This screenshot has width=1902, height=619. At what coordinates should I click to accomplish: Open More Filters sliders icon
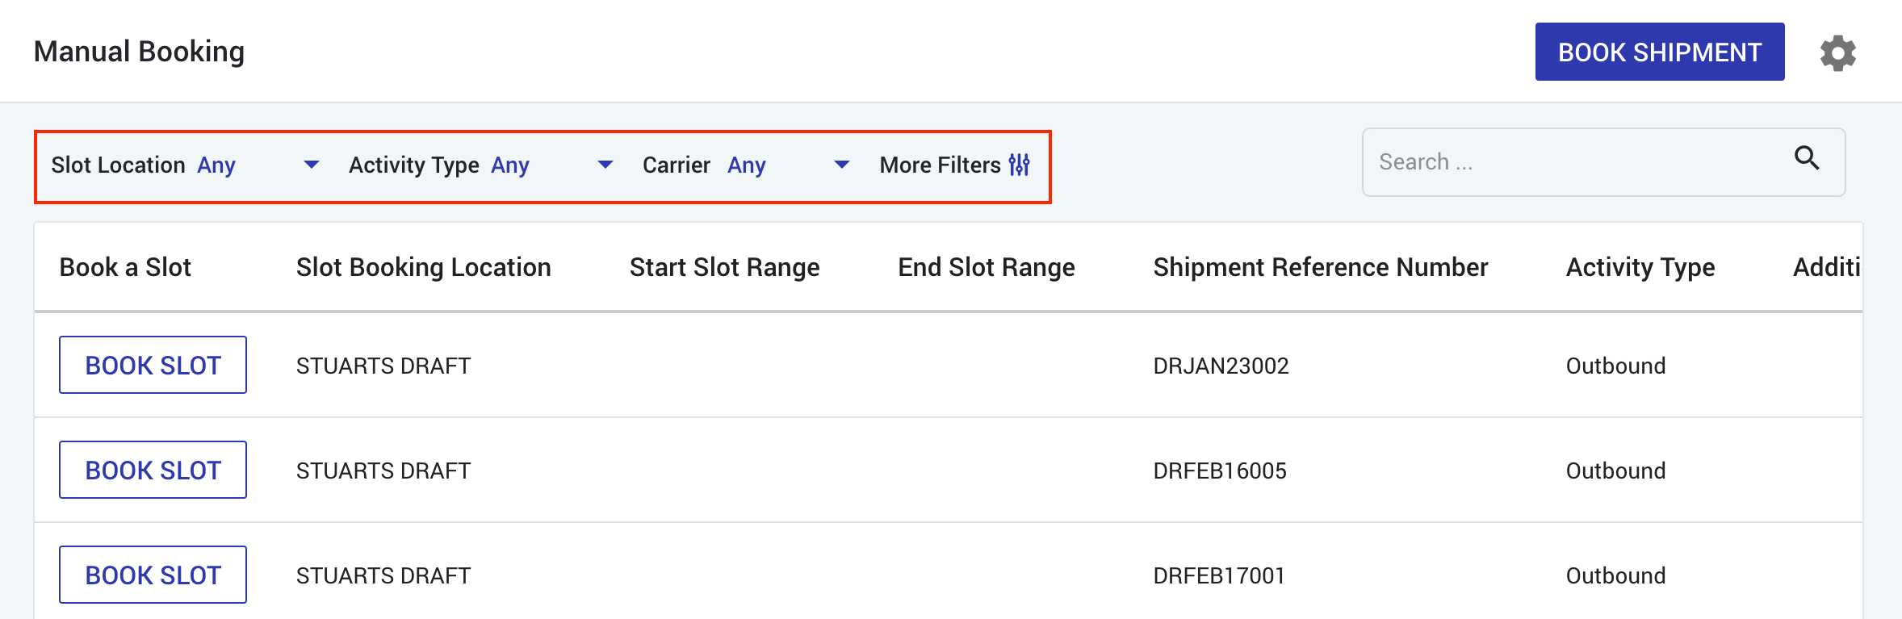click(x=1020, y=165)
